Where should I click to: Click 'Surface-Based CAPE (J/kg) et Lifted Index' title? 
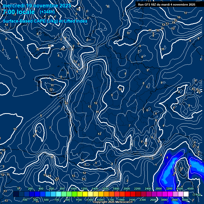tap(45, 21)
